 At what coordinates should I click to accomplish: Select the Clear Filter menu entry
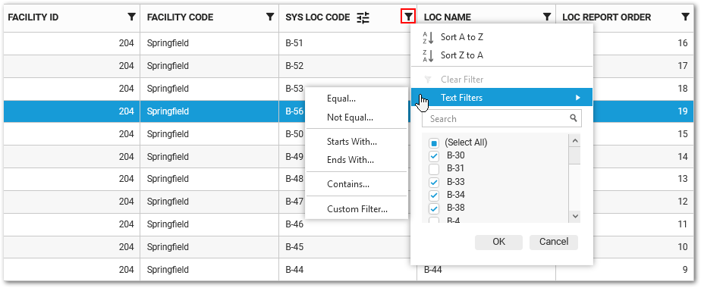(x=501, y=80)
